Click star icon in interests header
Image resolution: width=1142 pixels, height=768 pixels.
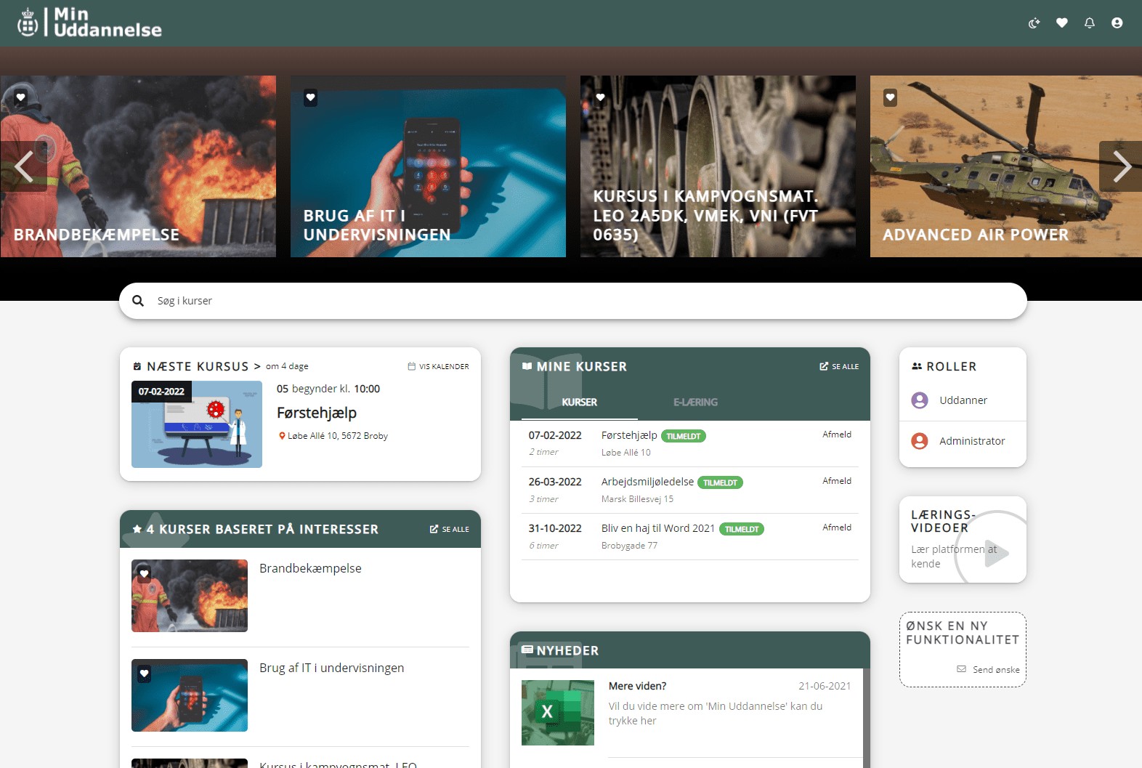(137, 529)
